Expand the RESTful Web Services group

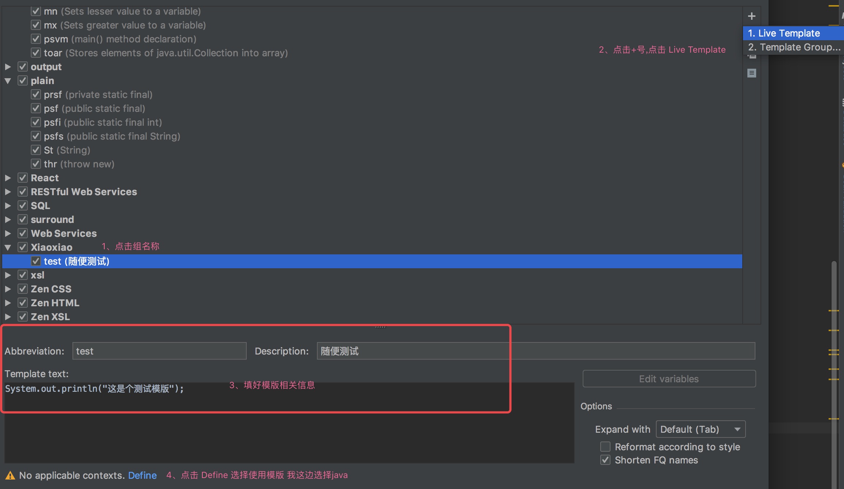(8, 192)
